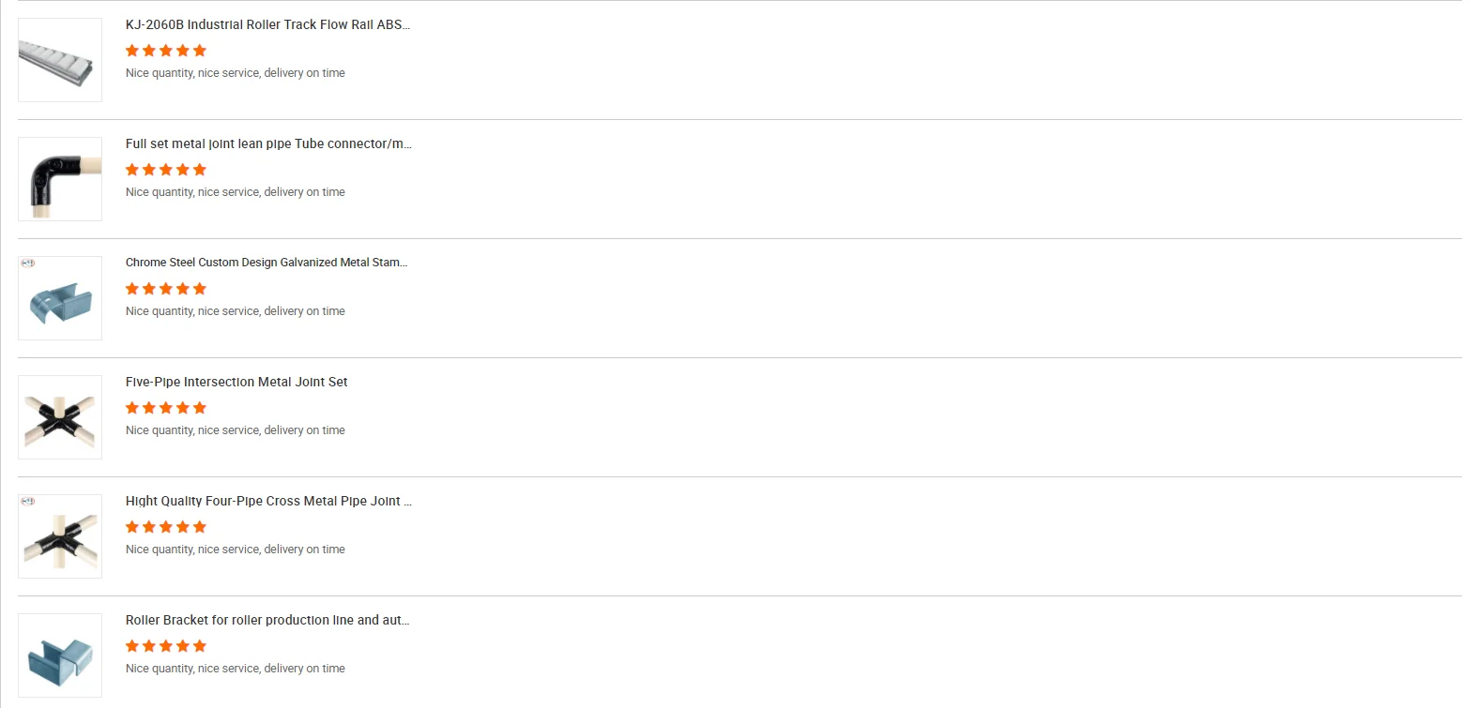
Task: Open Roller Bracket for roller production link
Action: 267,621
